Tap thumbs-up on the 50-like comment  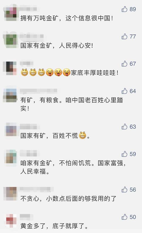[x=124, y=217]
